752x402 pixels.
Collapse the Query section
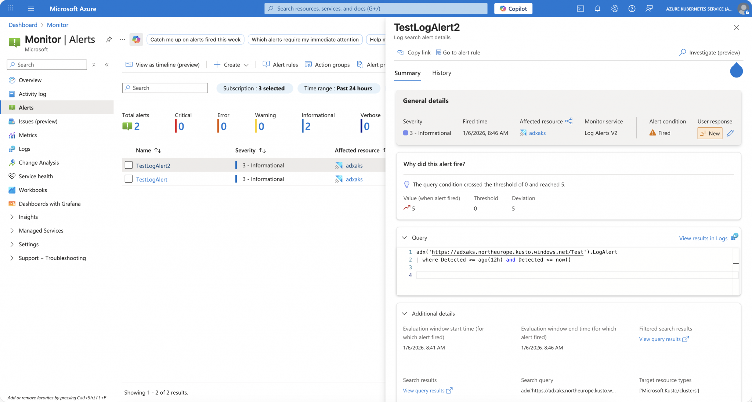404,238
